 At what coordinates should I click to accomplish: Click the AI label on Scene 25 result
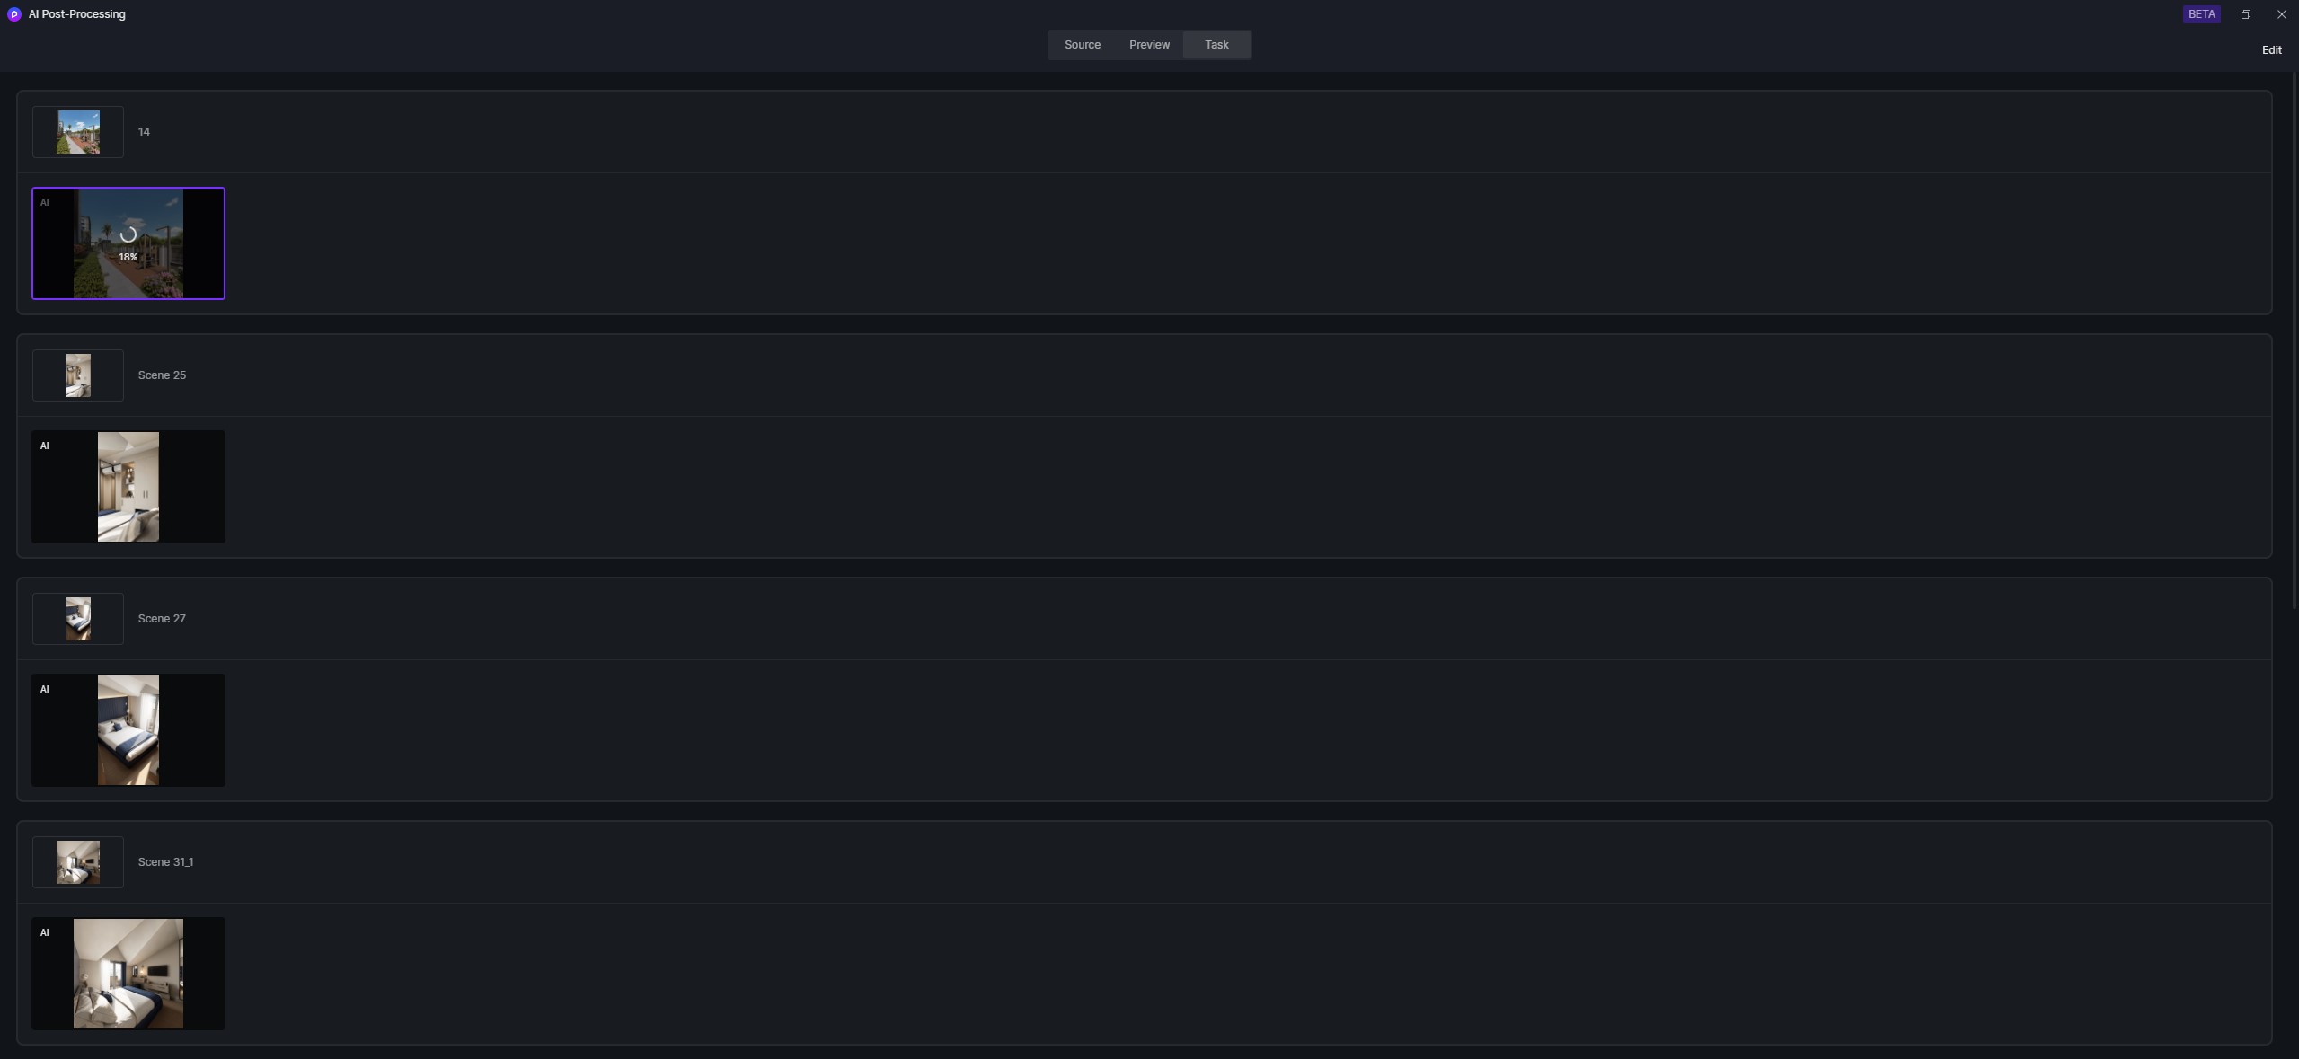click(44, 446)
